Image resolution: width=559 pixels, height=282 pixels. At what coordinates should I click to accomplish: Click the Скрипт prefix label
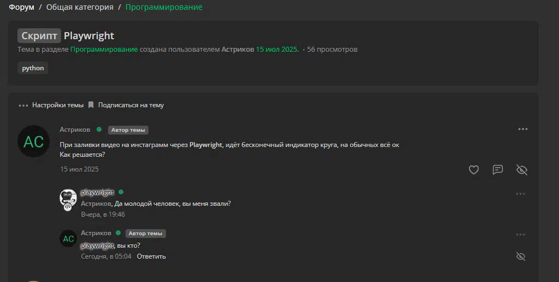[39, 35]
